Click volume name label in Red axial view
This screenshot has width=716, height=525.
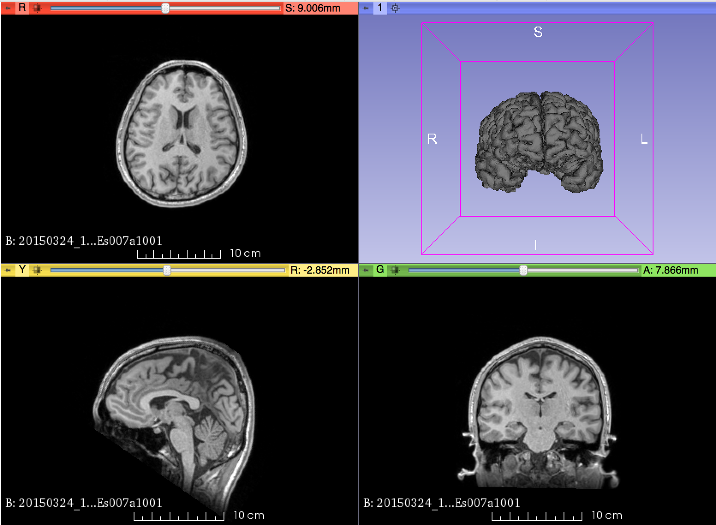84,241
